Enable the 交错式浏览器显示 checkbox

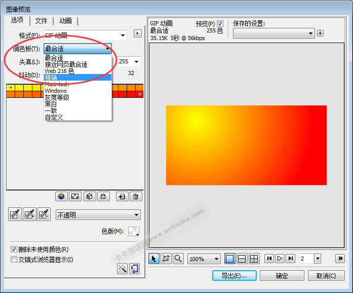[14, 260]
